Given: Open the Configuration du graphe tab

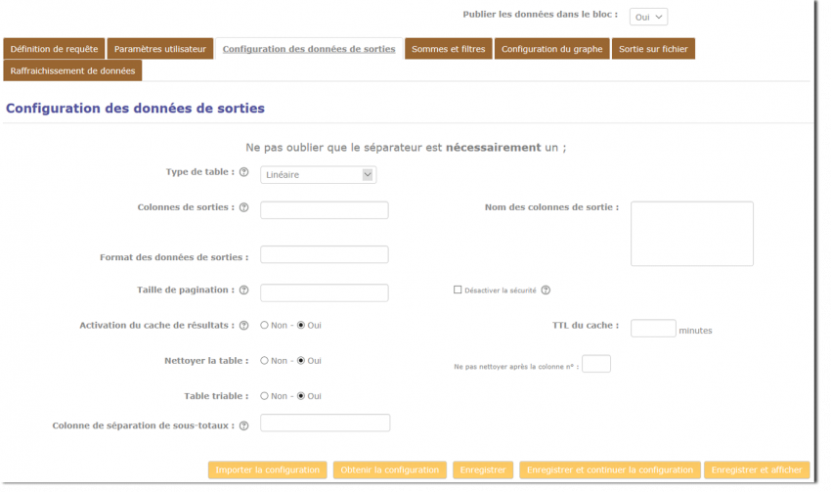Looking at the screenshot, I should point(552,49).
